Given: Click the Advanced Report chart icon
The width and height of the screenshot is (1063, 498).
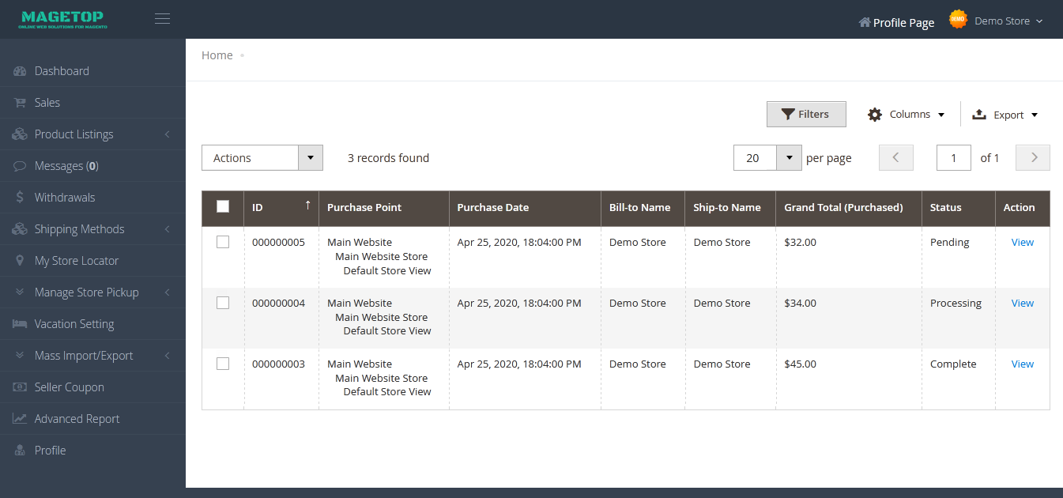Looking at the screenshot, I should tap(20, 419).
